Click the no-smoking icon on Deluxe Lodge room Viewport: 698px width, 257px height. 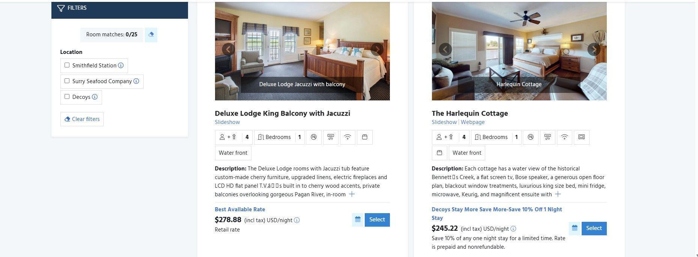(314, 137)
